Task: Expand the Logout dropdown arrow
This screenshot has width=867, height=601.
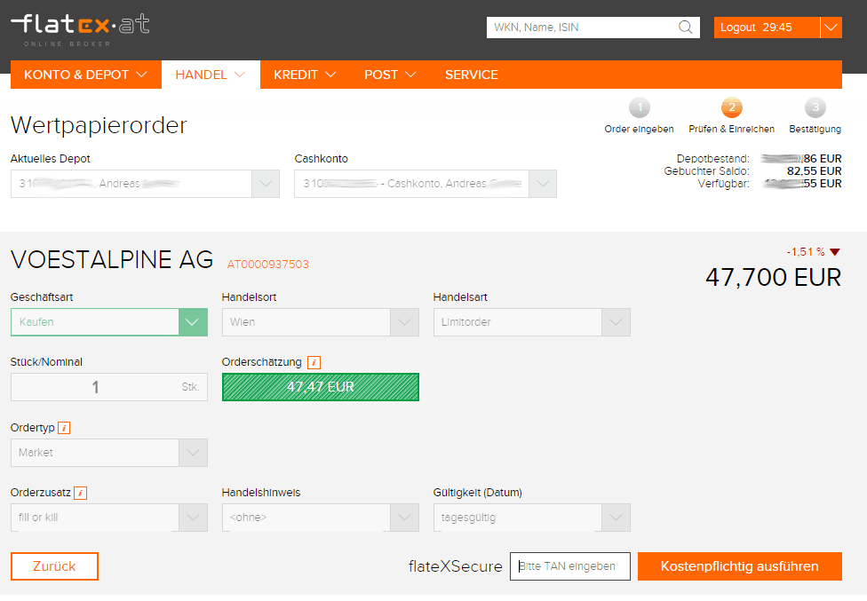Action: point(831,27)
